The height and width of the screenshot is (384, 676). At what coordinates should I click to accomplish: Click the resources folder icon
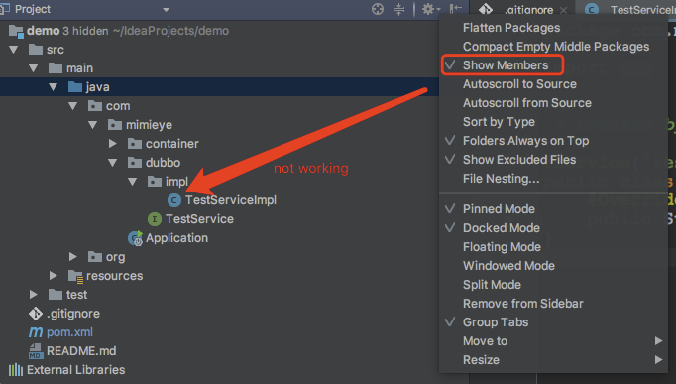[75, 276]
